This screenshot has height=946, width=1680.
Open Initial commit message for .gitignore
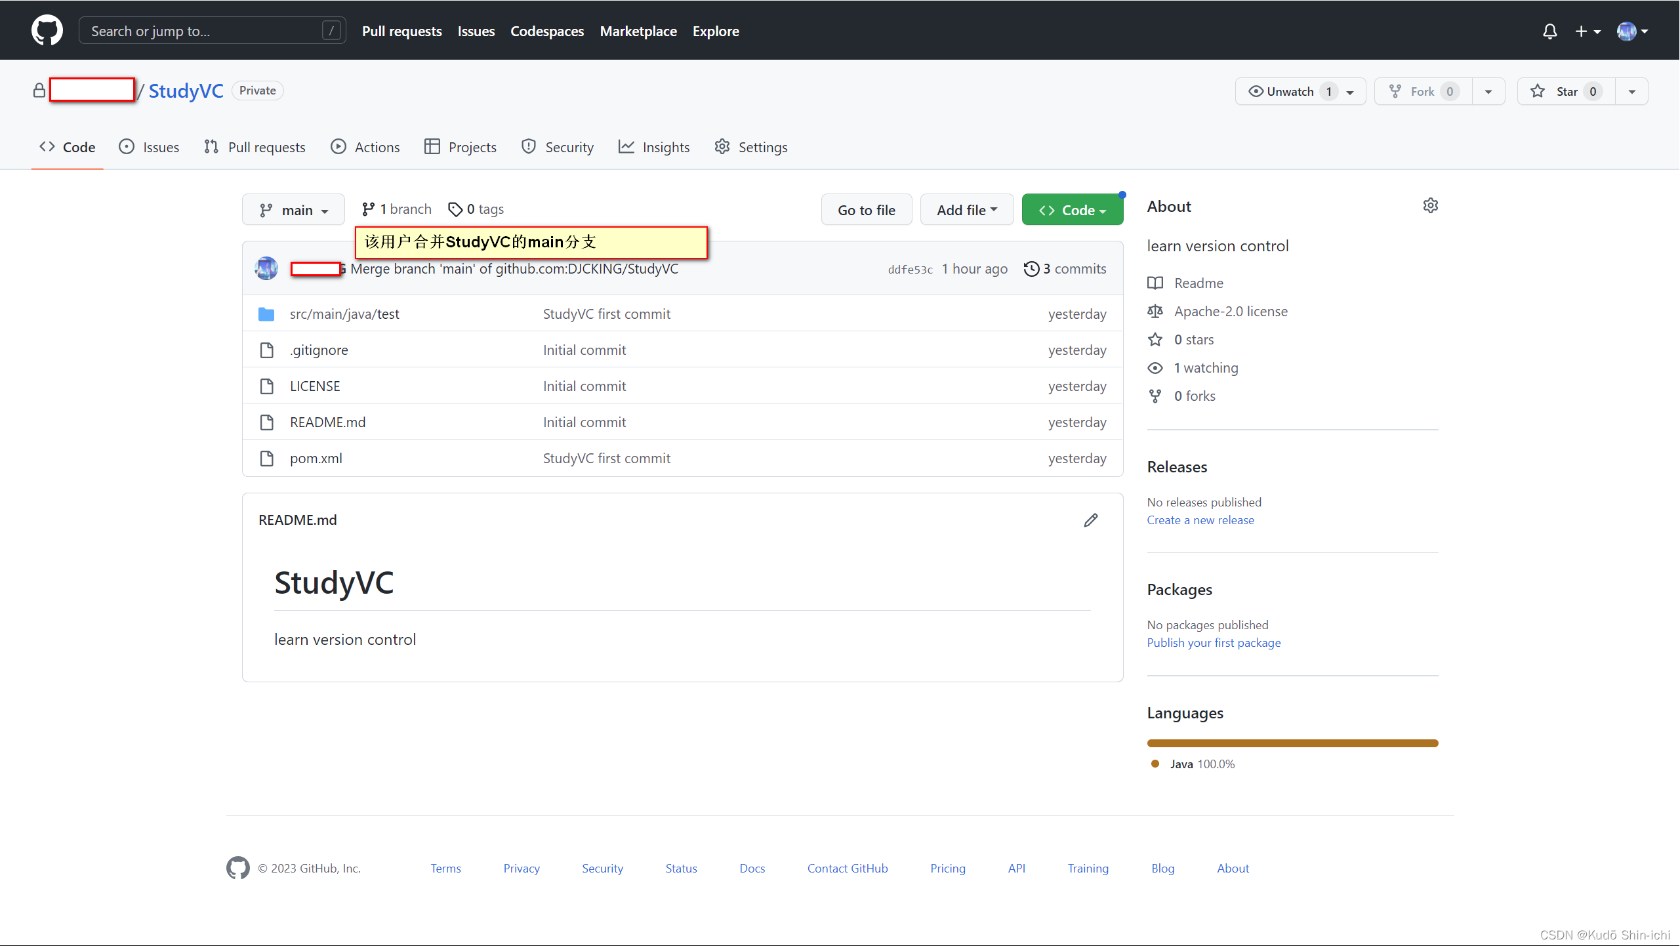click(x=584, y=350)
